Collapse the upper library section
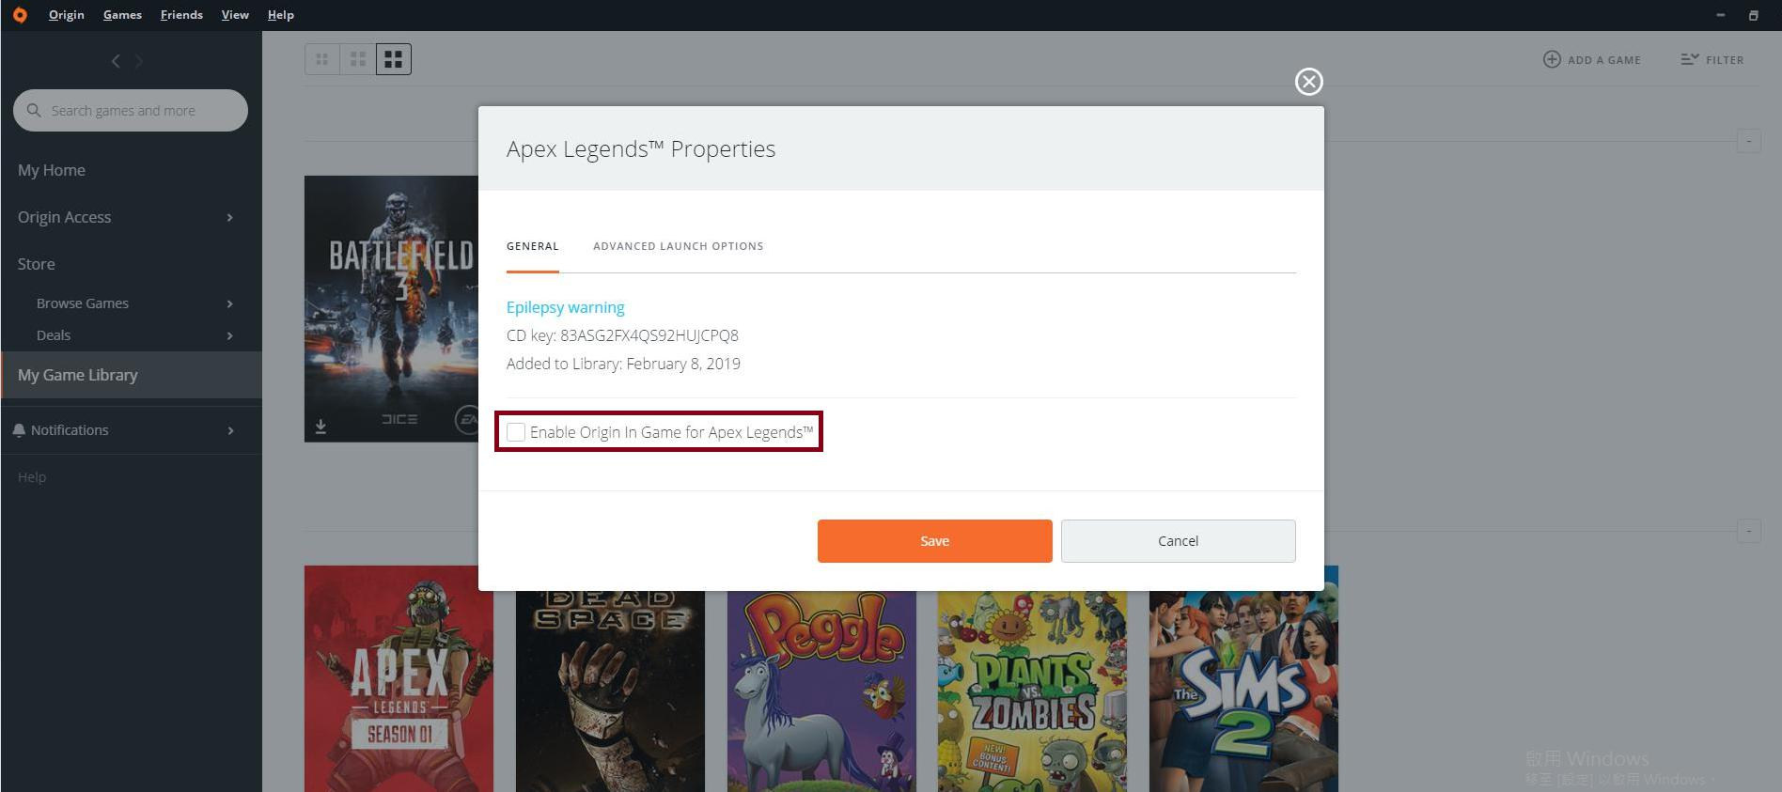Image resolution: width=1782 pixels, height=792 pixels. click(x=1748, y=141)
